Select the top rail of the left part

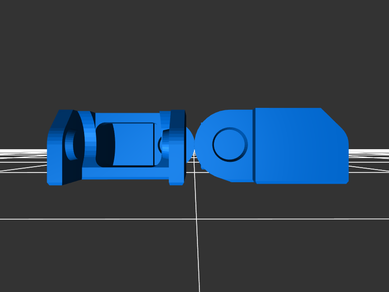coord(126,117)
